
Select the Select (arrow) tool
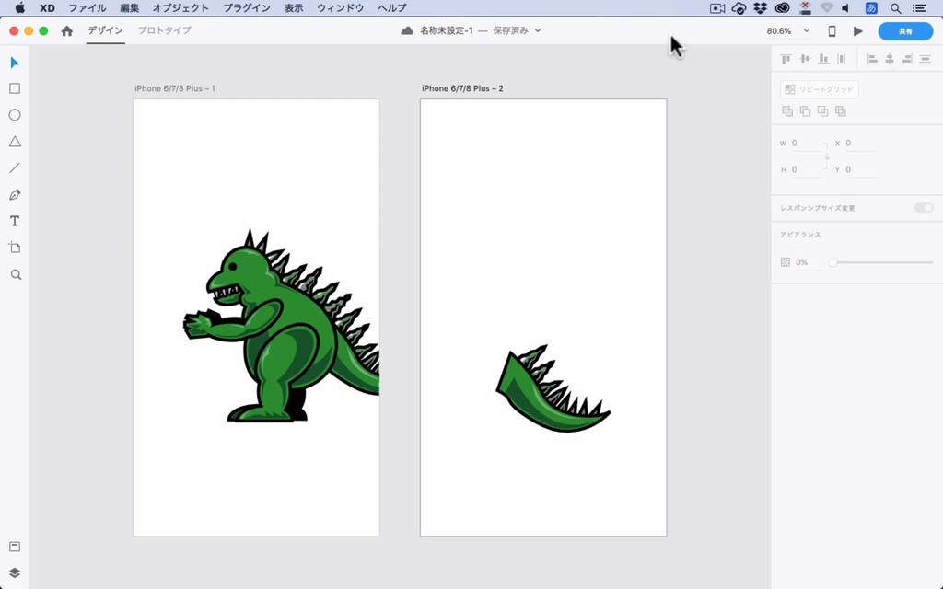pyautogui.click(x=15, y=63)
